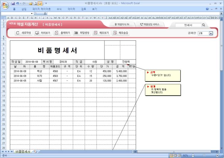The height and width of the screenshot is (158, 224).
Task: Go to the next sheet navigation arrow
Action: point(9,151)
